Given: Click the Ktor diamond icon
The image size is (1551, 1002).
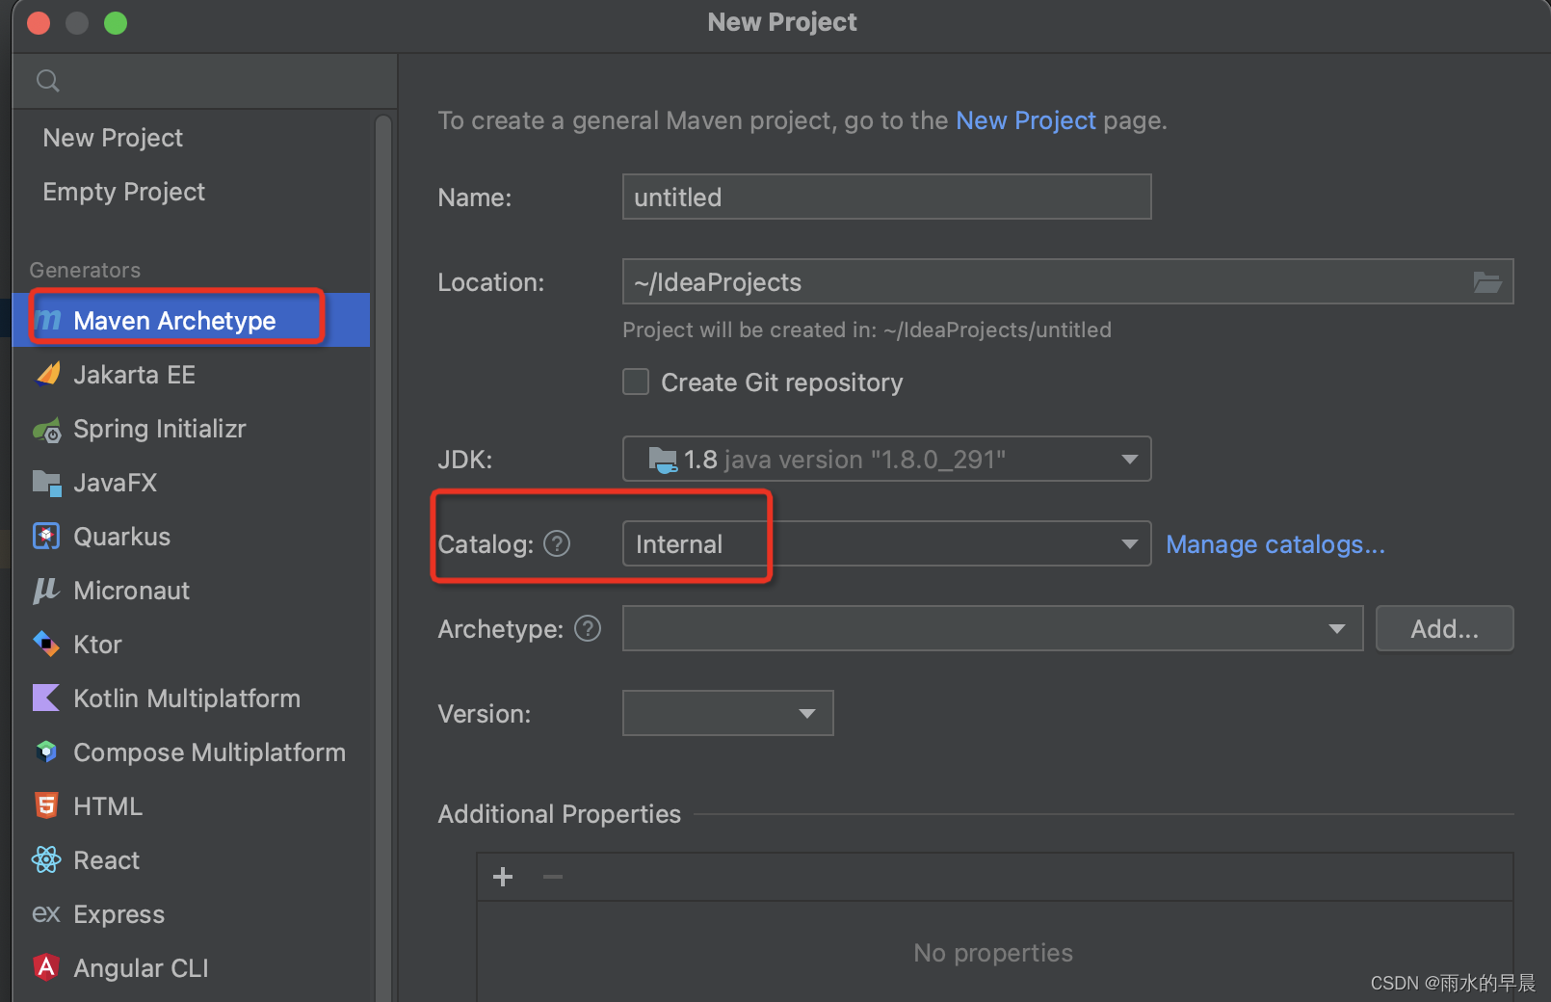Looking at the screenshot, I should pos(46,644).
